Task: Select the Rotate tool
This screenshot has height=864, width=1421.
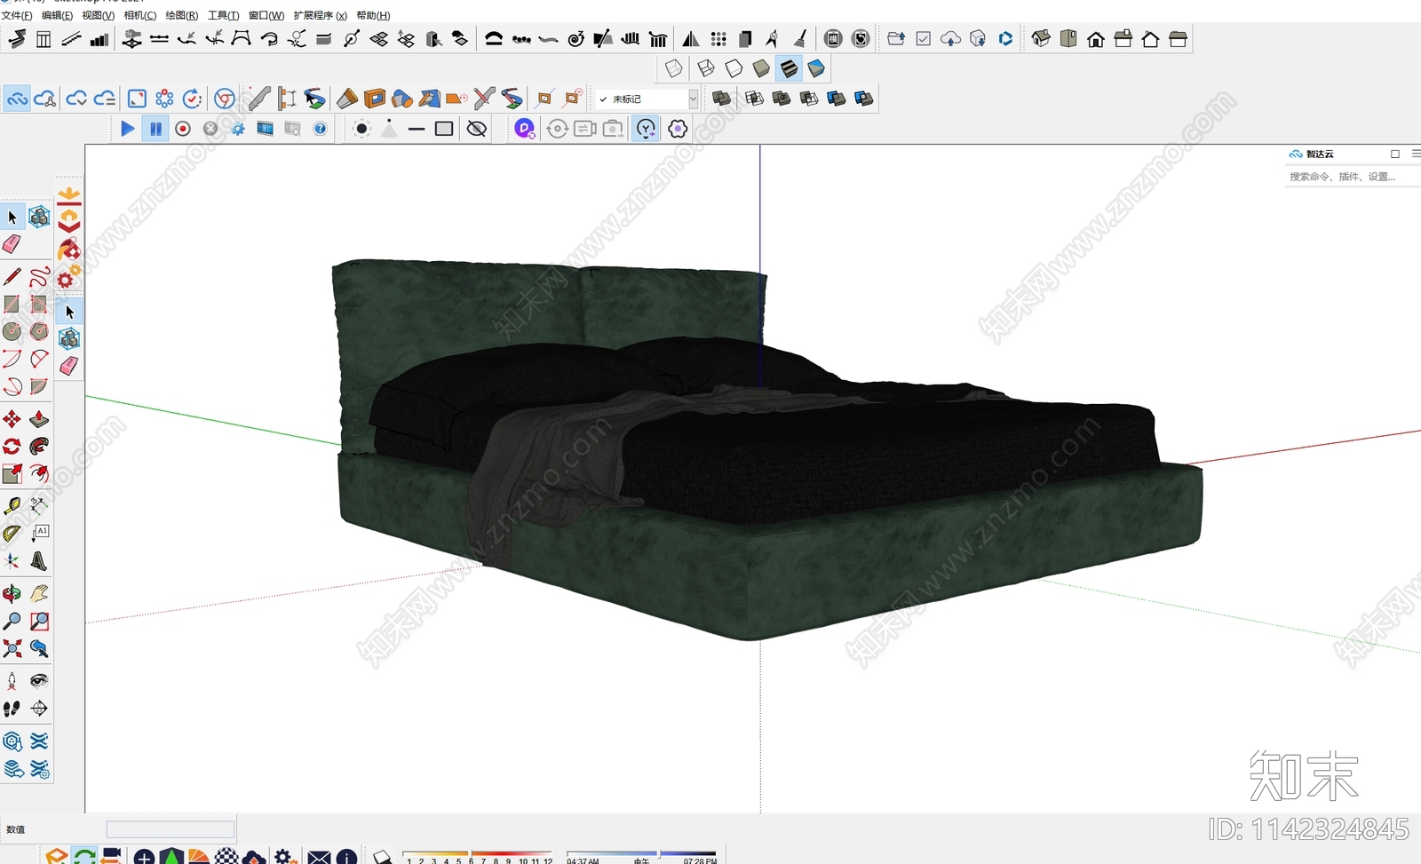Action: pos(12,447)
